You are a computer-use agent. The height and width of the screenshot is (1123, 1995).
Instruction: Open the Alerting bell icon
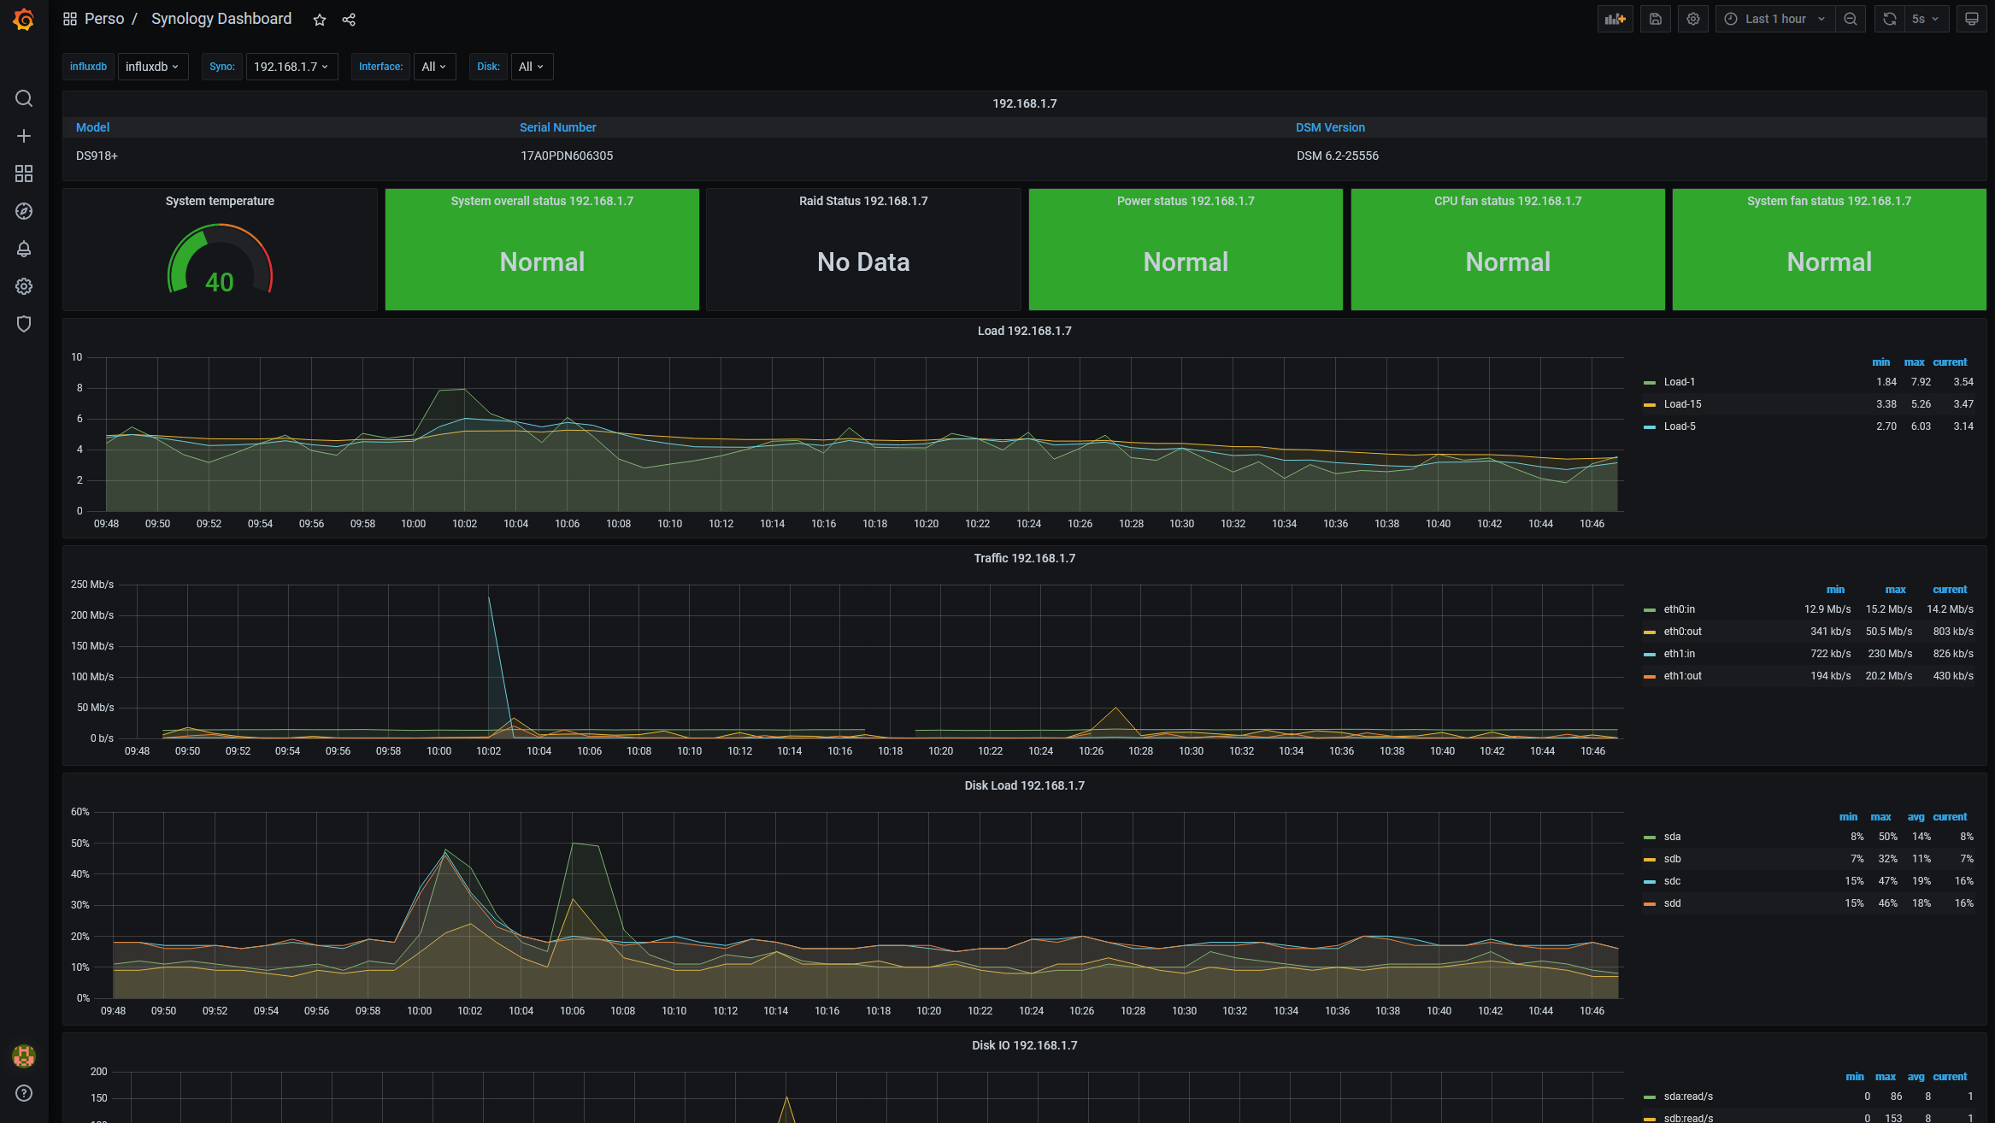pos(24,249)
